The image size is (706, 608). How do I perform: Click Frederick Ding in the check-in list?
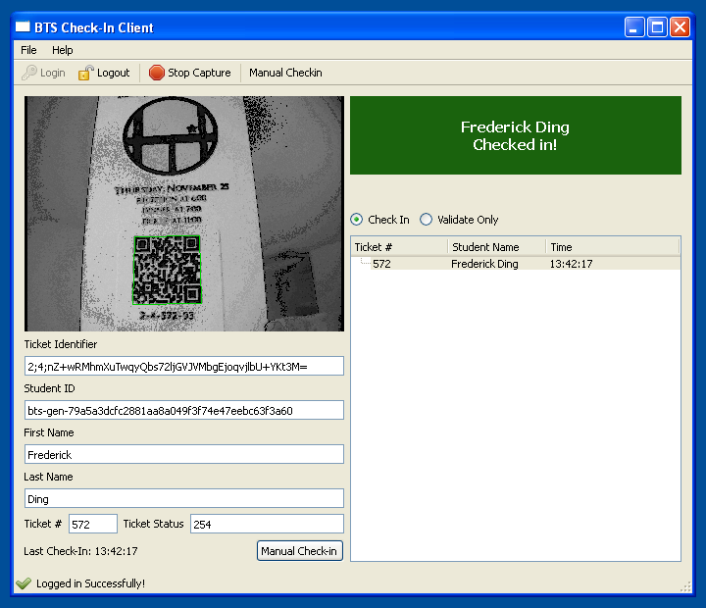[x=484, y=264]
